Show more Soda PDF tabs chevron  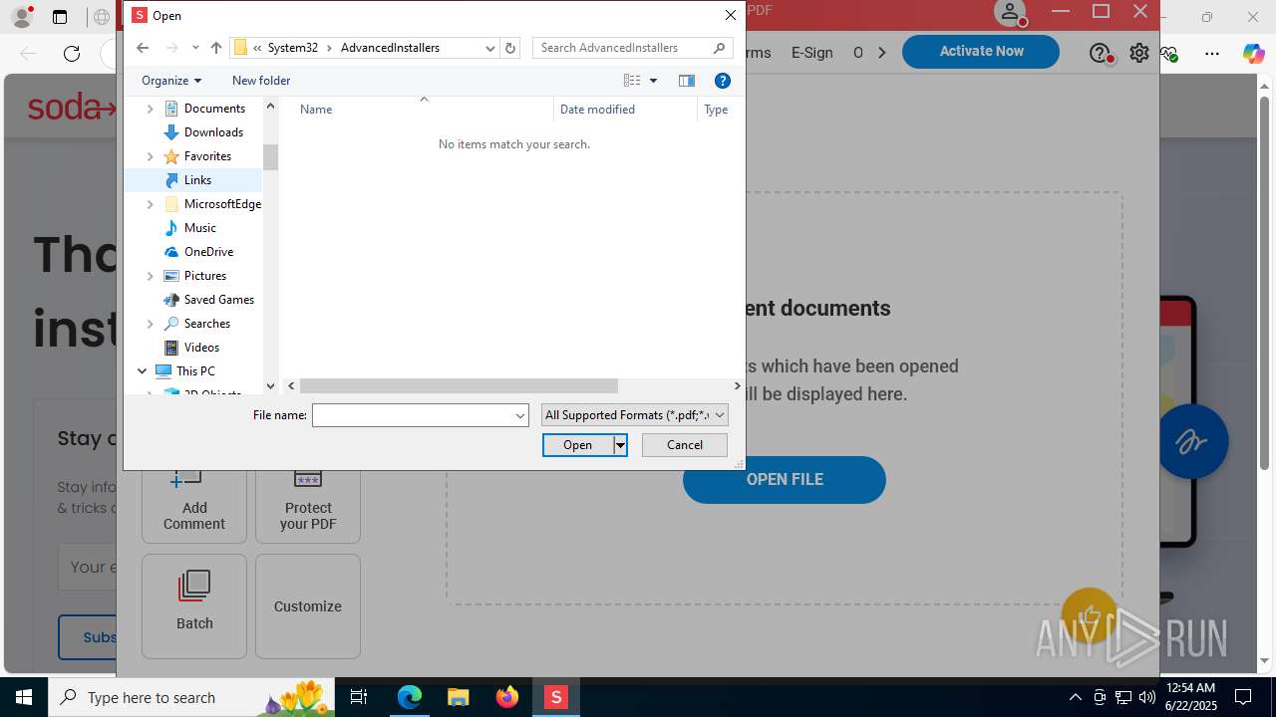pos(882,53)
